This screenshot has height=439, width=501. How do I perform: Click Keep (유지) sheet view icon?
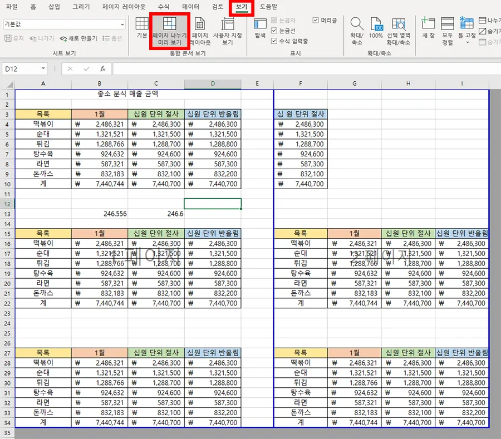[x=8, y=38]
